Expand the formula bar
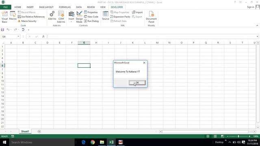The height and width of the screenshot is (146, 260). [257, 36]
